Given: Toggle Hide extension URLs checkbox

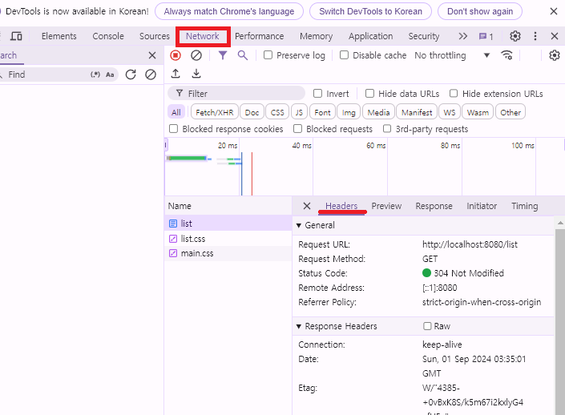Looking at the screenshot, I should [x=454, y=94].
